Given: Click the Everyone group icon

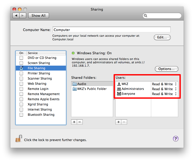Looking at the screenshot, I should tap(119, 94).
